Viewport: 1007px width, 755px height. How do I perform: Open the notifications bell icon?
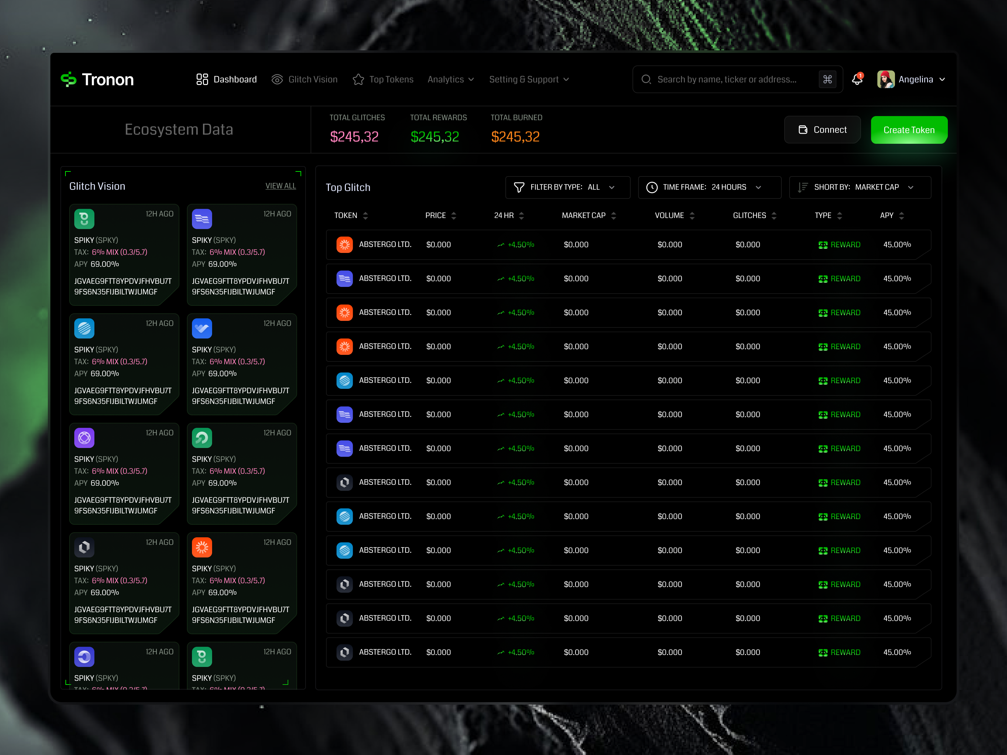coord(858,79)
